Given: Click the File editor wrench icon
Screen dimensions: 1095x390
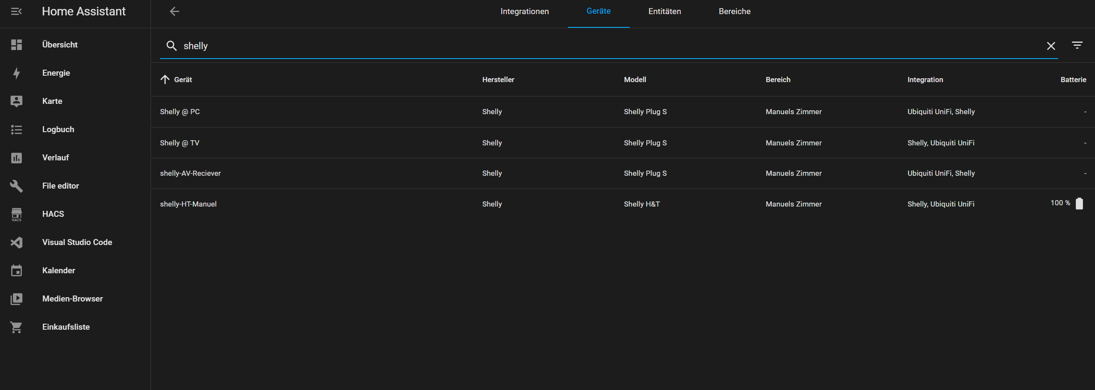Looking at the screenshot, I should coord(16,186).
